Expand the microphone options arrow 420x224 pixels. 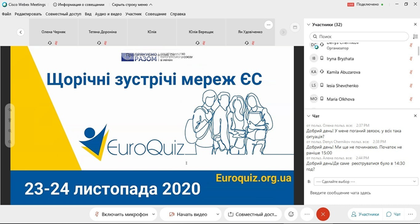point(154,214)
